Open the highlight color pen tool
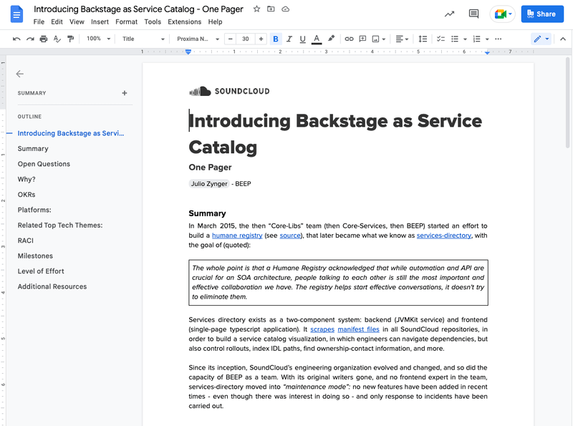Image resolution: width=573 pixels, height=426 pixels. click(331, 39)
